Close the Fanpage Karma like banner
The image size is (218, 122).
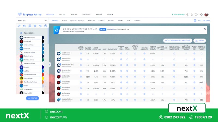click(205, 28)
